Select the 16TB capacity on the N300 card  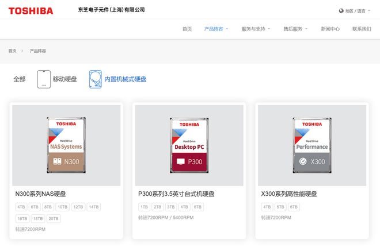pos(22,219)
